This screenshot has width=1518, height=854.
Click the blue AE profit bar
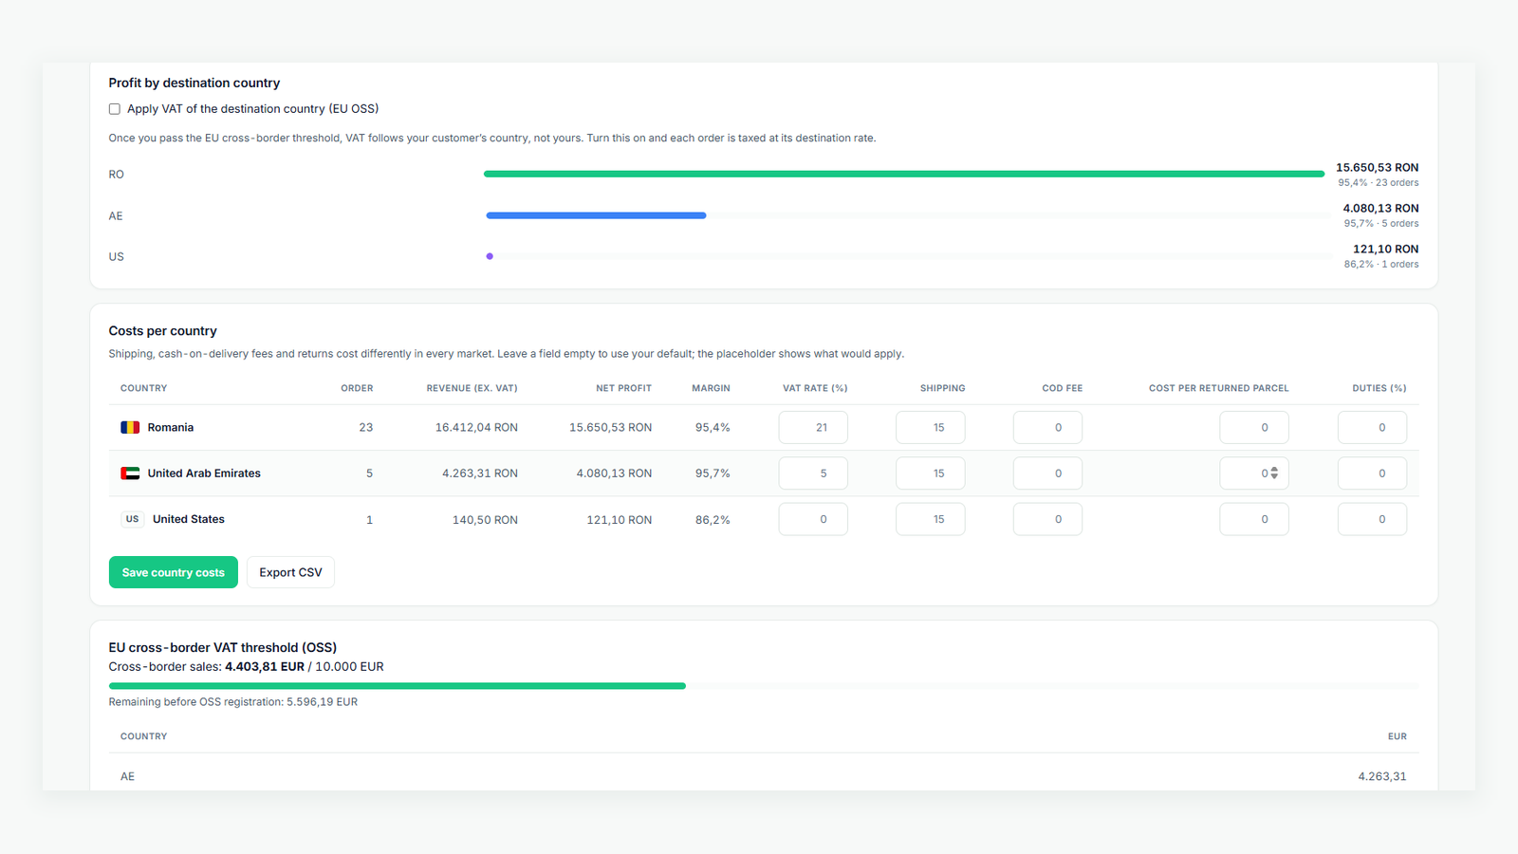pos(596,215)
